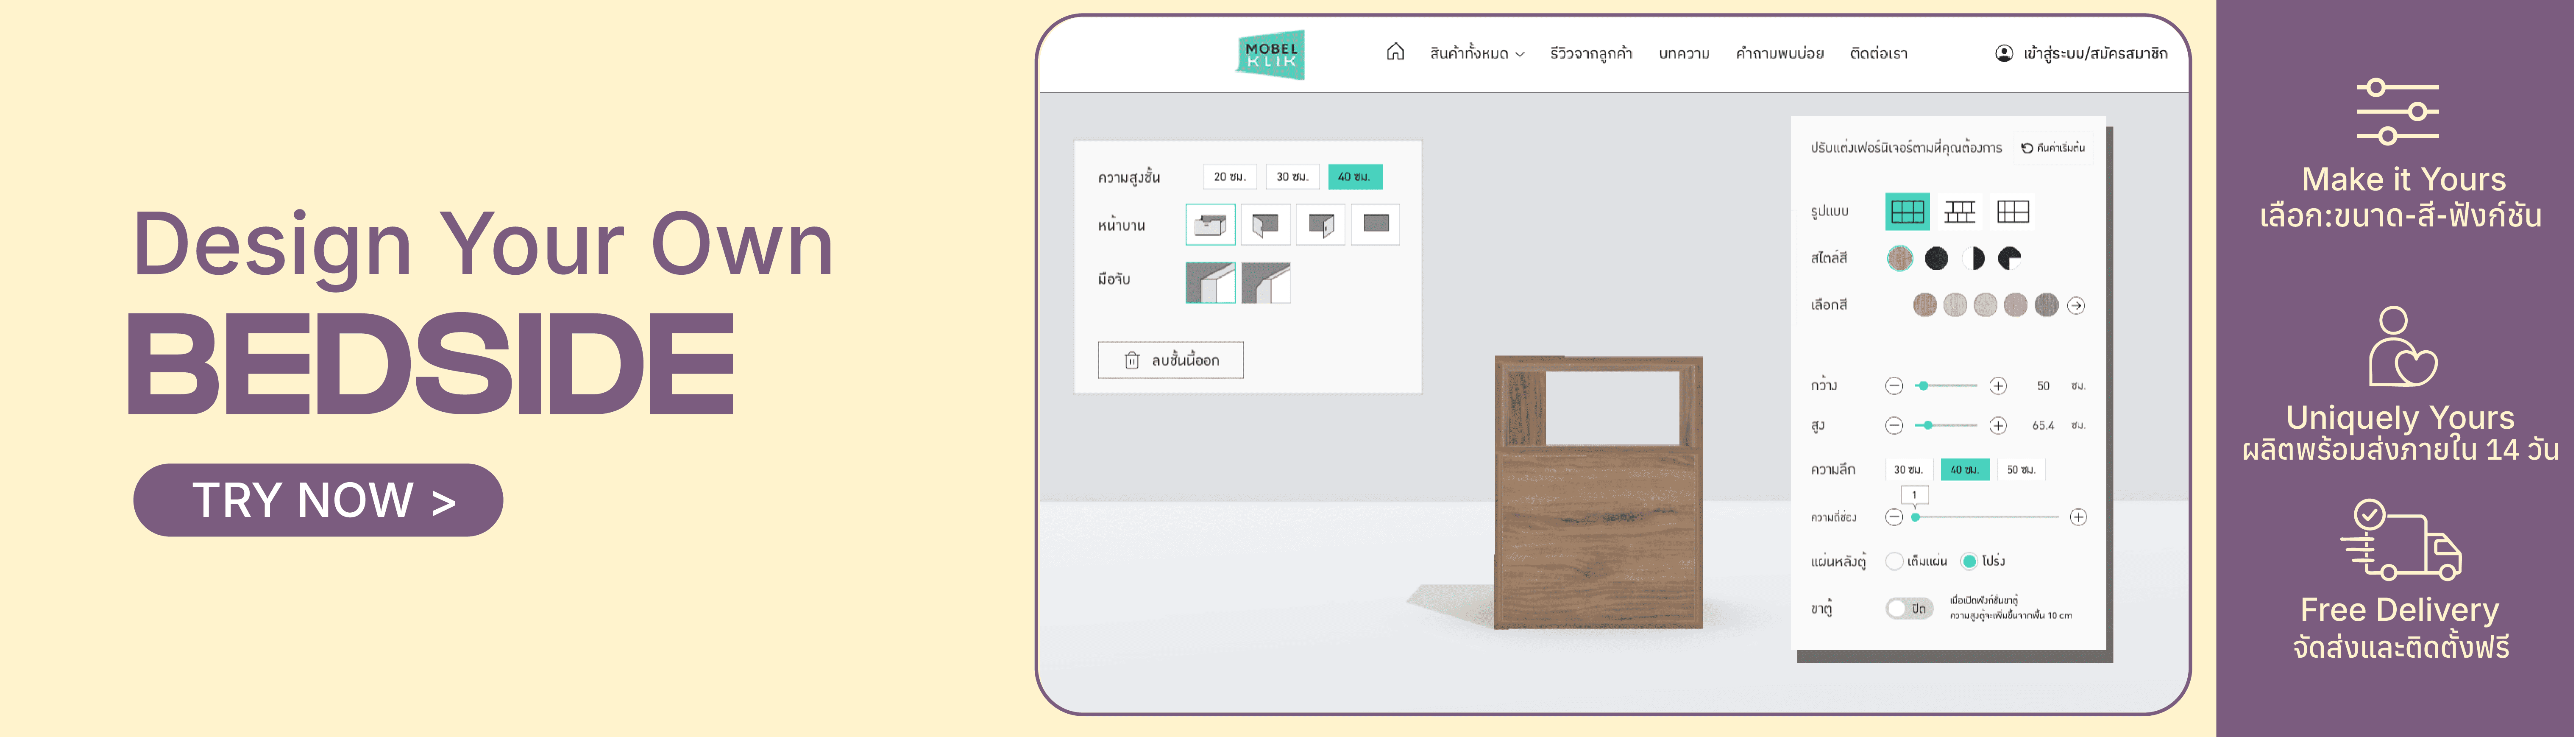The image size is (2576, 737).
Task: Decrease width with minus button
Action: point(1894,386)
